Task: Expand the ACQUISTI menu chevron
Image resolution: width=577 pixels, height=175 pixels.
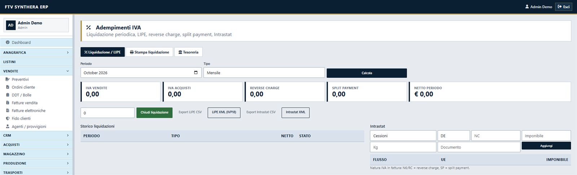Action: tap(68, 145)
